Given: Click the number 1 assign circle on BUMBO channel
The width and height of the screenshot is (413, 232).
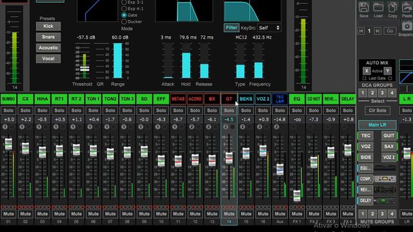Looking at the screenshot, I should (5, 127).
